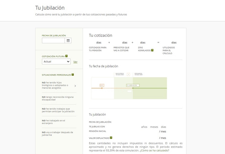Expand 'trabajos que permitan anticipar la jubilación'
Viewport: 225px width, 154px height.
pos(58,110)
